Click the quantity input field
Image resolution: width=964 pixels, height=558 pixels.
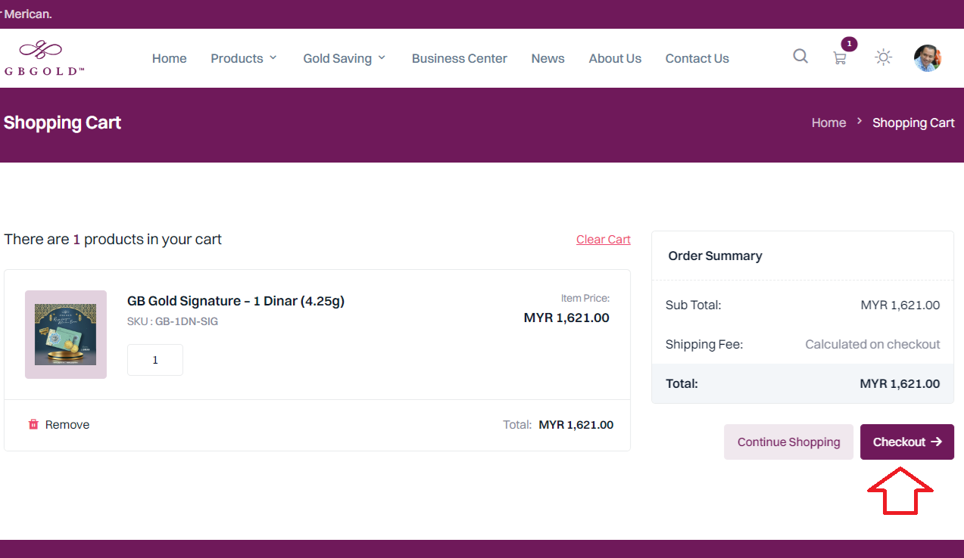tap(155, 360)
